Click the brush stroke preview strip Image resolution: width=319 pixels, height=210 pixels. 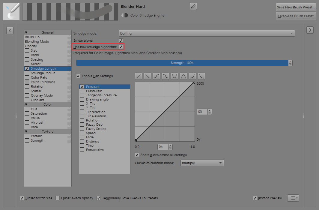coord(70,12)
